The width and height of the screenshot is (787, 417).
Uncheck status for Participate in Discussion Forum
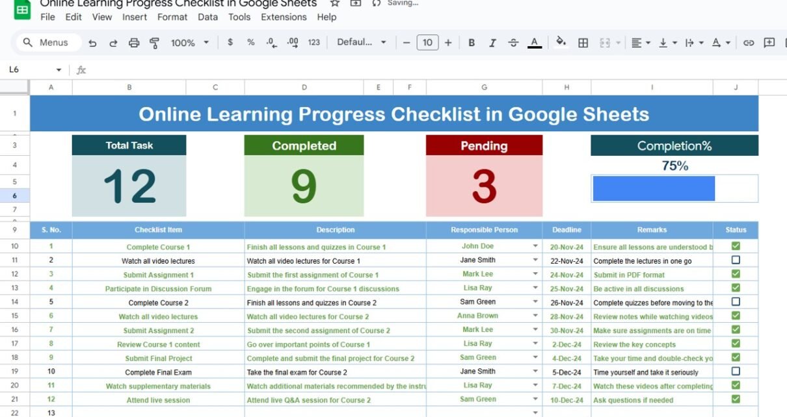(736, 288)
